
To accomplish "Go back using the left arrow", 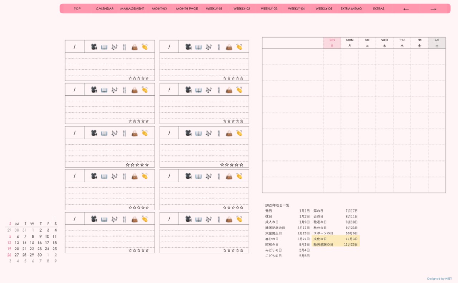I will (406, 9).
